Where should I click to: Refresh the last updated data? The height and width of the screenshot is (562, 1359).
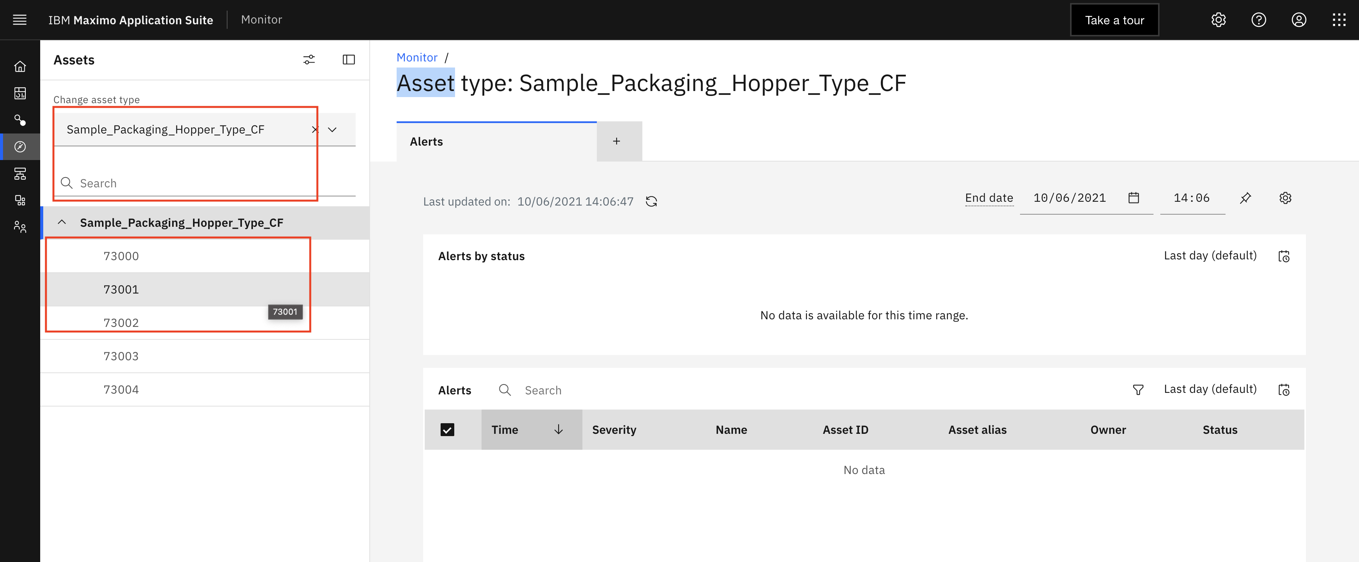click(651, 202)
